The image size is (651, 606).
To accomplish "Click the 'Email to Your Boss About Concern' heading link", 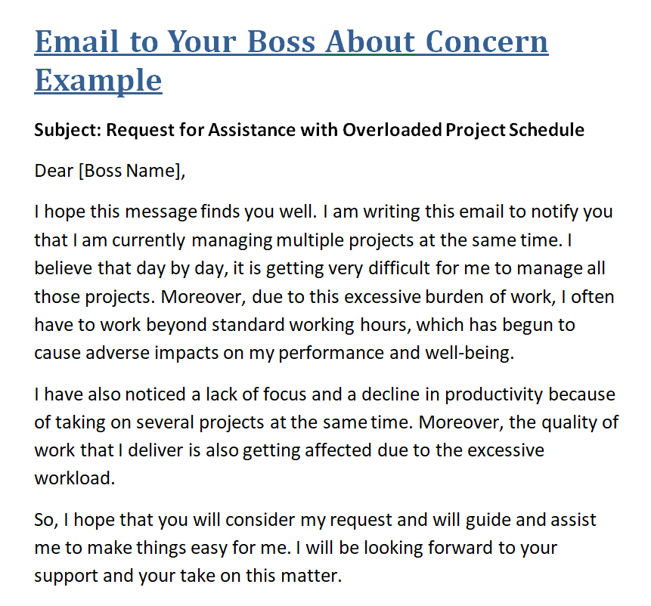I will click(x=291, y=42).
